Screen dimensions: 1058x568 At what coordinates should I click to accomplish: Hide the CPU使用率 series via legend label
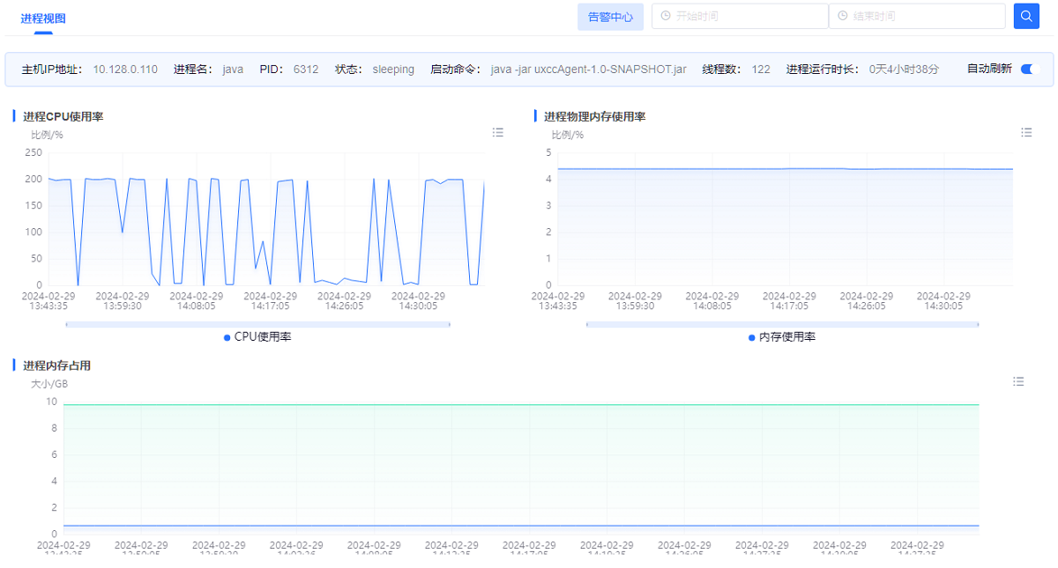263,337
